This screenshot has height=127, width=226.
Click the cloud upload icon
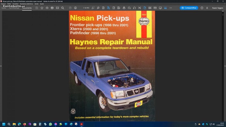tap(47, 8)
